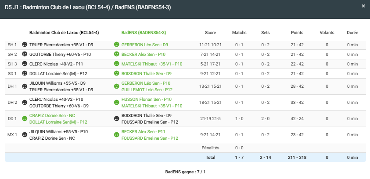Click the Score column header

[210, 33]
